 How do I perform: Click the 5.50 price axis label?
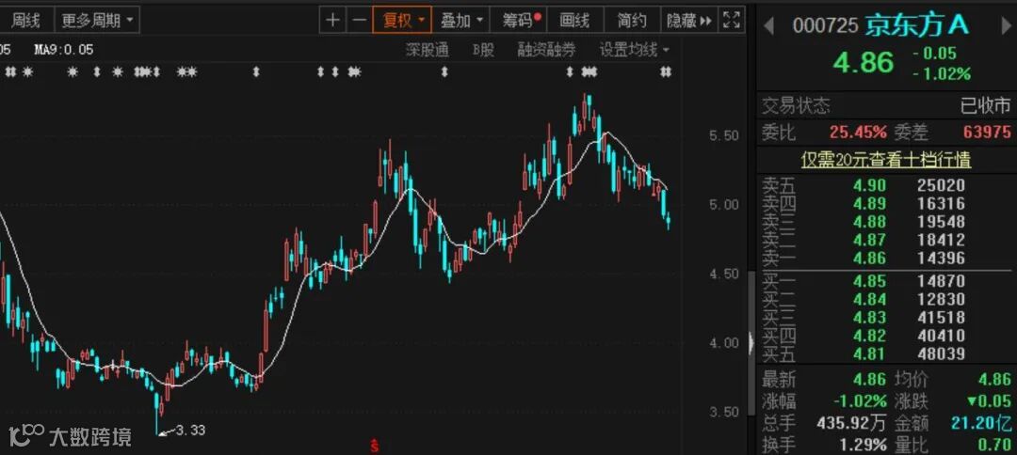(x=724, y=135)
